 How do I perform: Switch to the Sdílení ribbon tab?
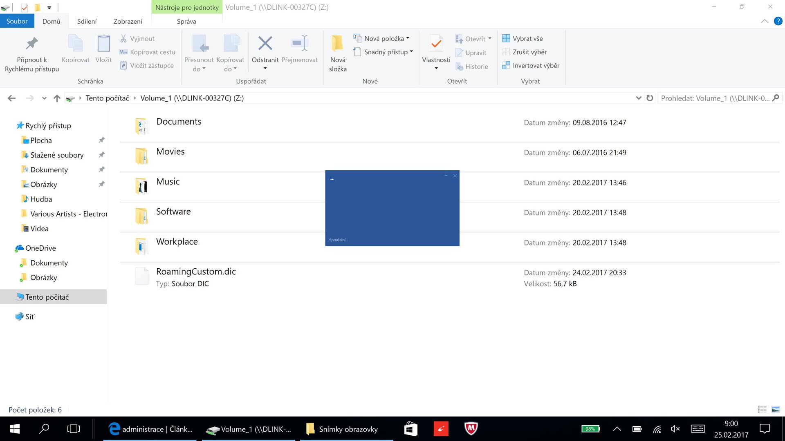[87, 21]
